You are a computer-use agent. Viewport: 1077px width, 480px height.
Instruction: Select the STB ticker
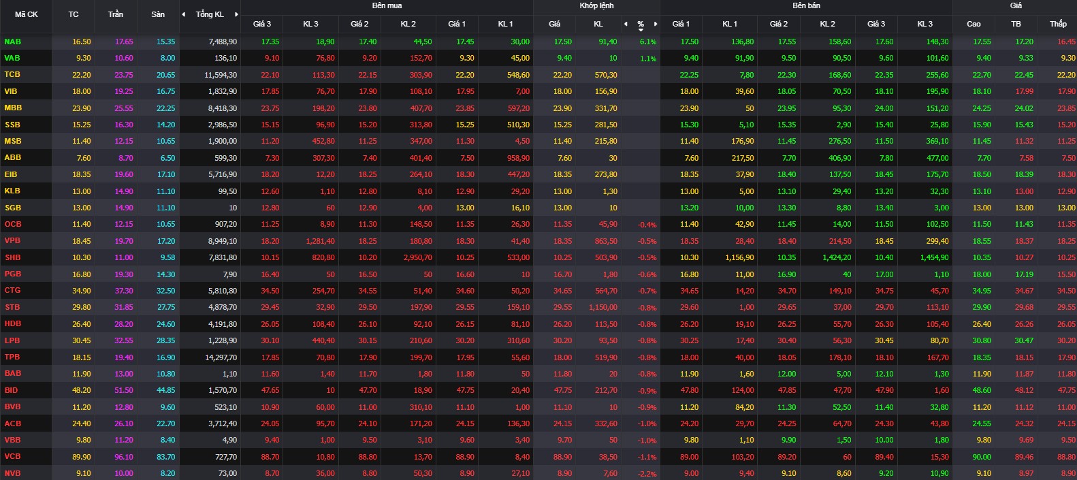[12, 307]
